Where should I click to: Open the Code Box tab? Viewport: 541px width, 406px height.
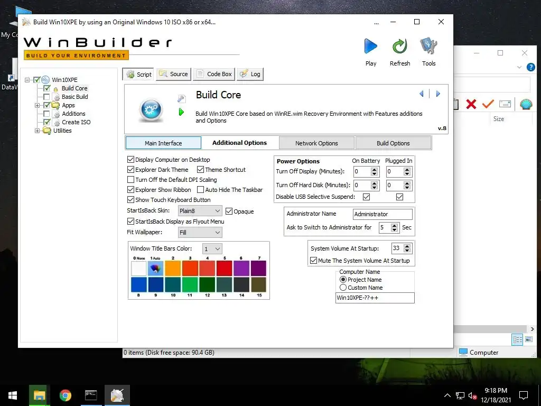[x=214, y=74]
